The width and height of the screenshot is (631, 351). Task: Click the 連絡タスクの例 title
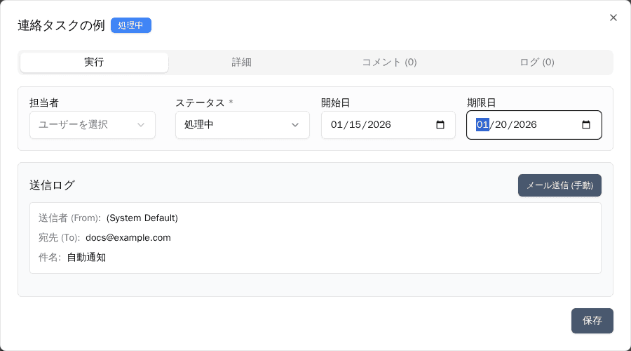(x=61, y=25)
